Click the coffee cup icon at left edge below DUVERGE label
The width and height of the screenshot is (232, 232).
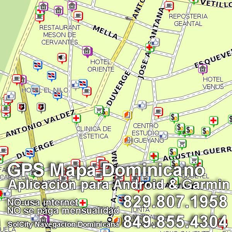(x=3, y=151)
